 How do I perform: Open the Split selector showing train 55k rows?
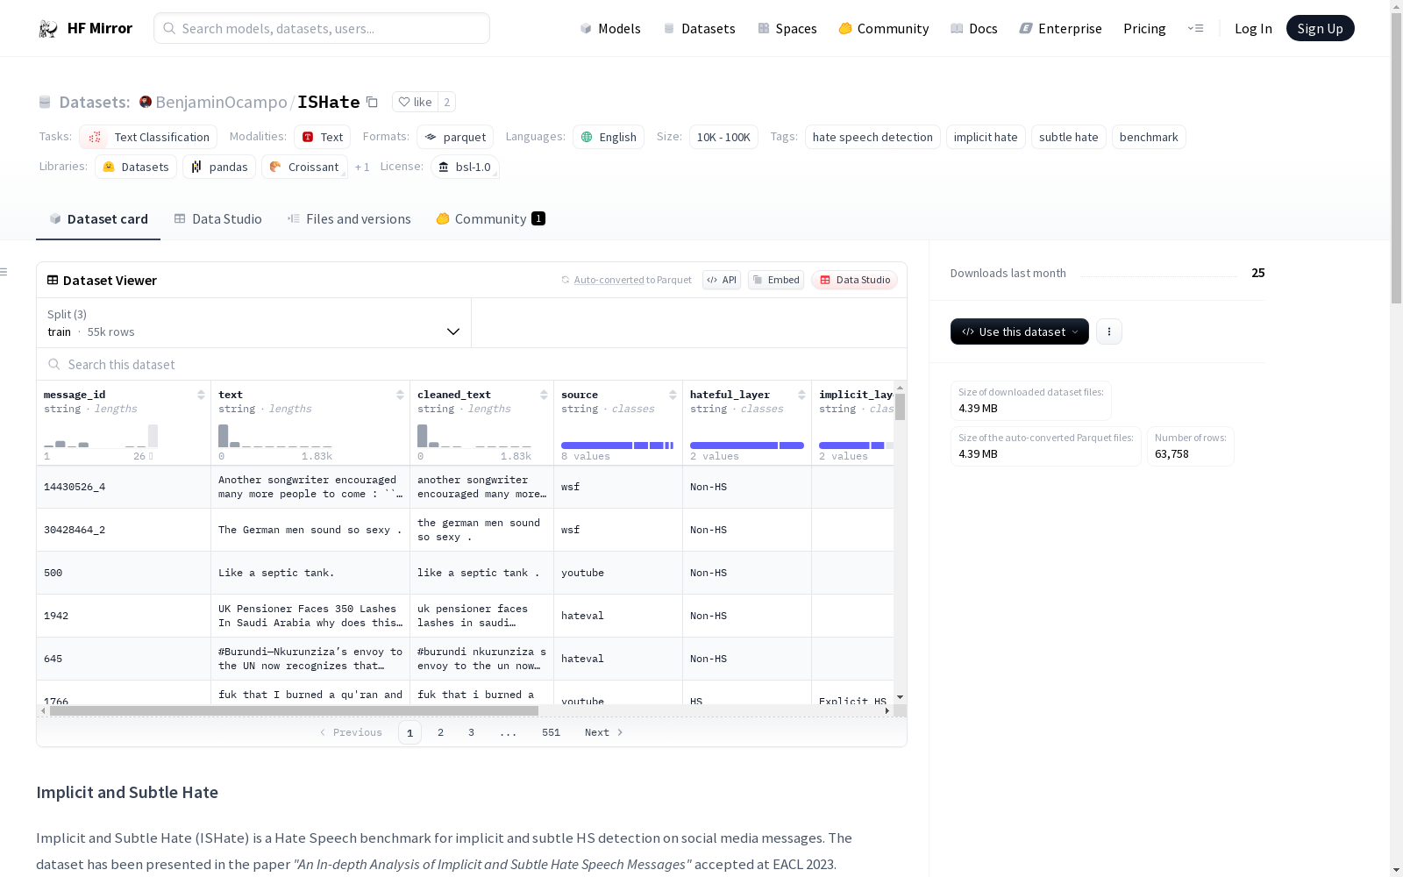[253, 323]
